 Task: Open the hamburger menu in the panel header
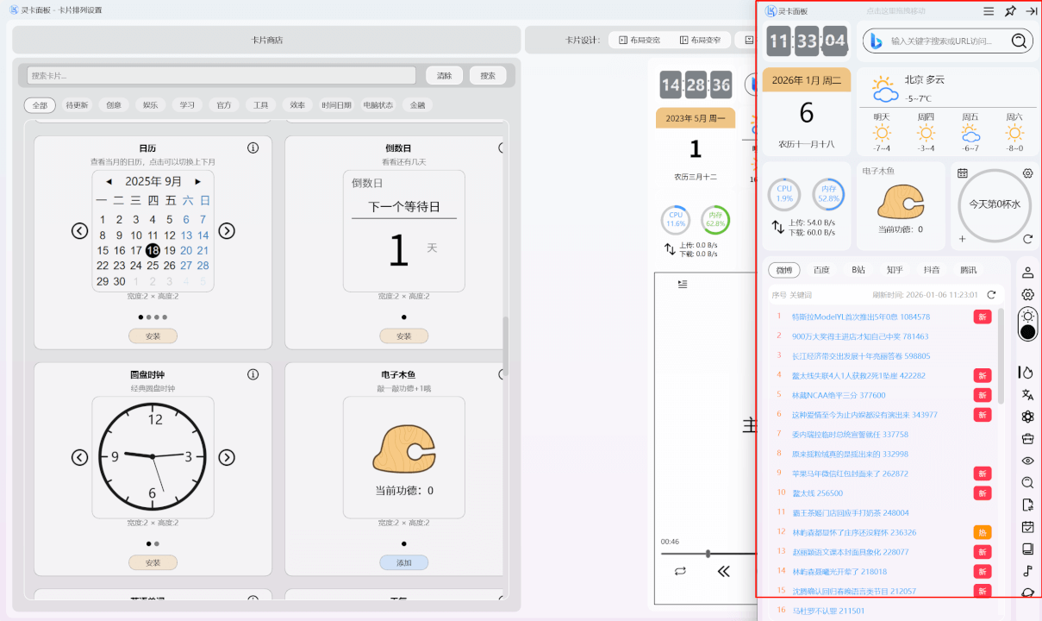tap(989, 11)
